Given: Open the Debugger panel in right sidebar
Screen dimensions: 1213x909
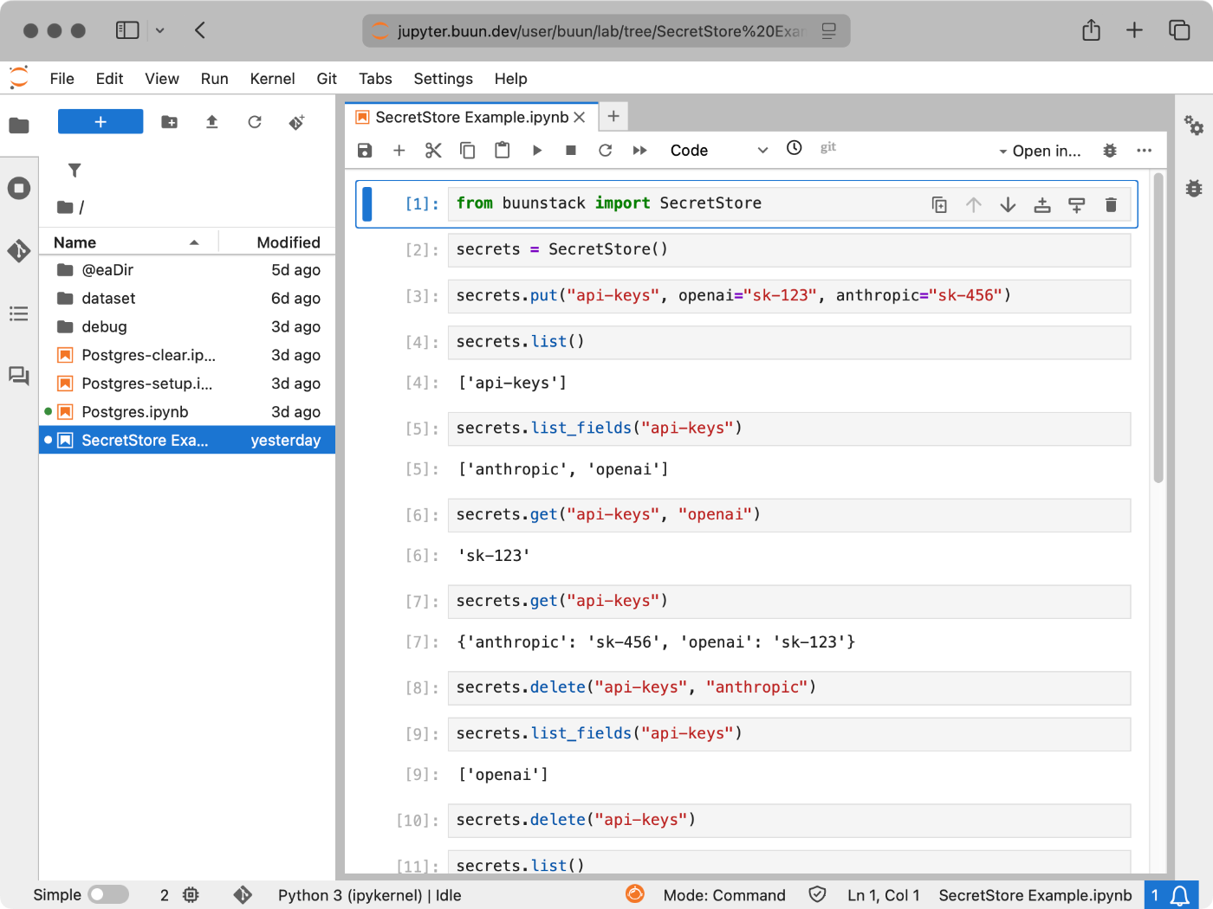Looking at the screenshot, I should pyautogui.click(x=1194, y=188).
